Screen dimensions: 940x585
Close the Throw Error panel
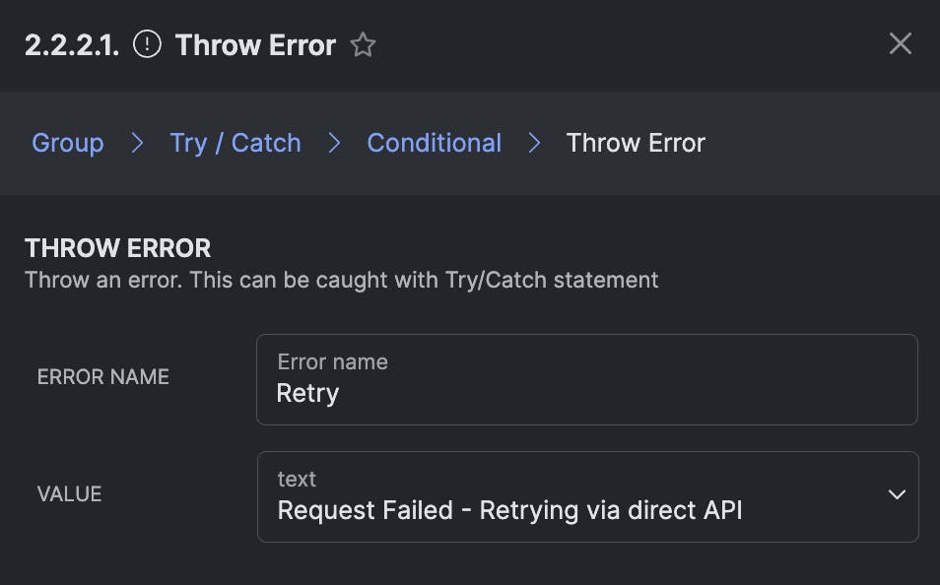[x=900, y=43]
